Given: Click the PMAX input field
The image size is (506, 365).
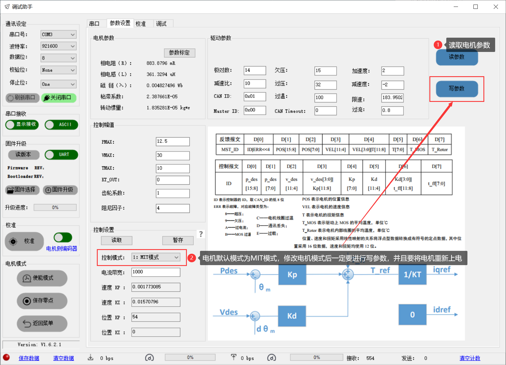Looking at the screenshot, I should coord(173,142).
